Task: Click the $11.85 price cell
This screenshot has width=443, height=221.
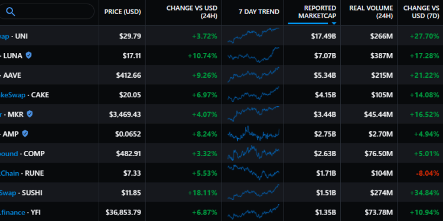Action: [131, 193]
